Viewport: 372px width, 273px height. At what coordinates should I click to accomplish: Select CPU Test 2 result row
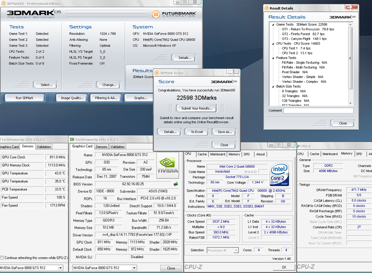coord(297,53)
